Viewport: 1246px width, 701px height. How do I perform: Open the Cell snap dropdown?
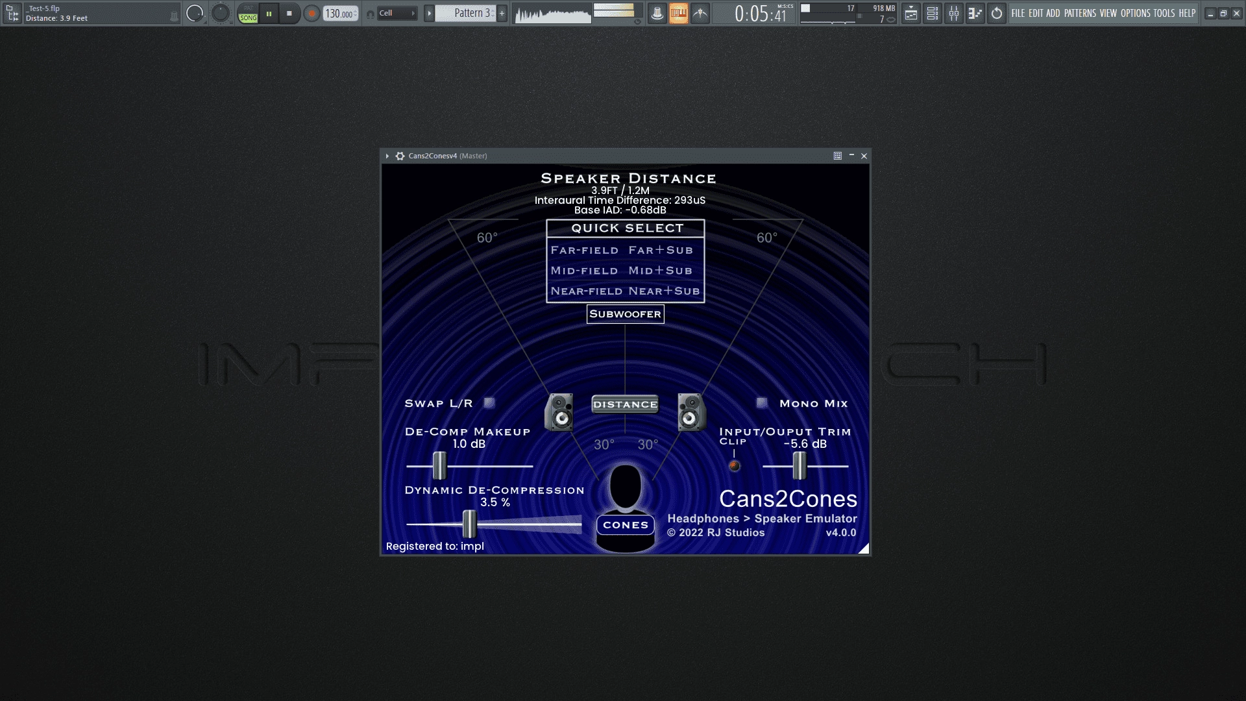tap(397, 13)
